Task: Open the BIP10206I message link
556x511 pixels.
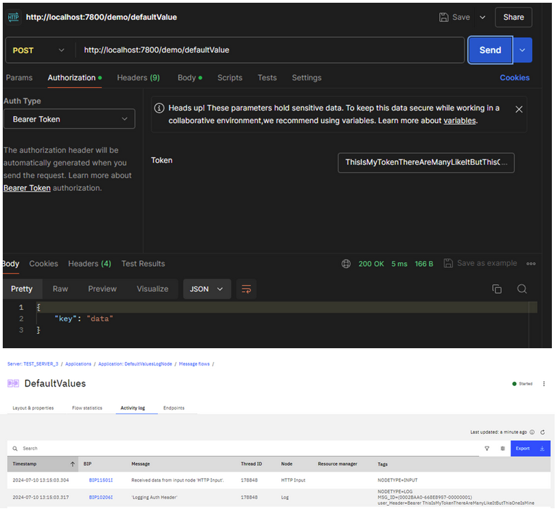Action: (x=101, y=497)
